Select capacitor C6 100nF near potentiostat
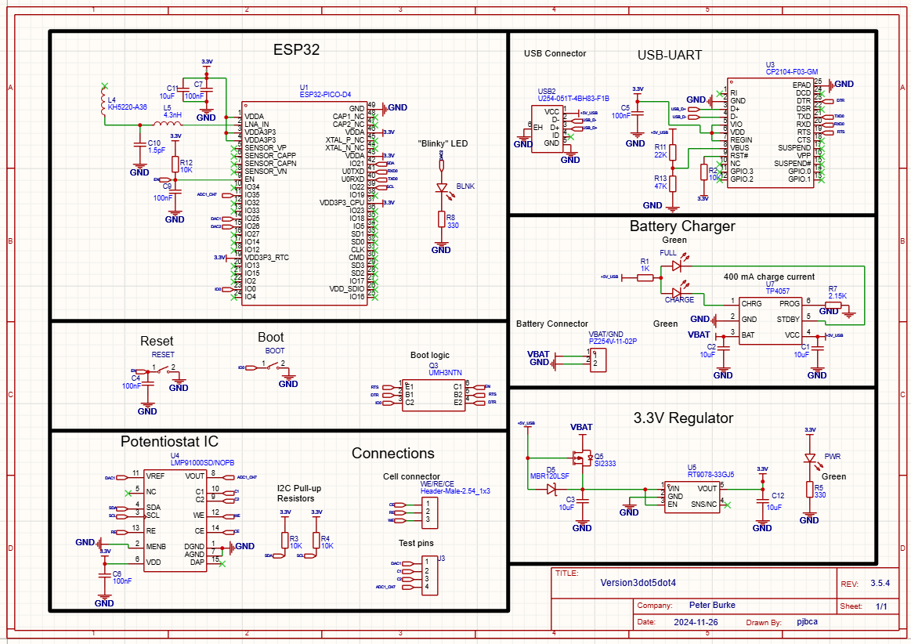This screenshot has width=911, height=644. 105,577
